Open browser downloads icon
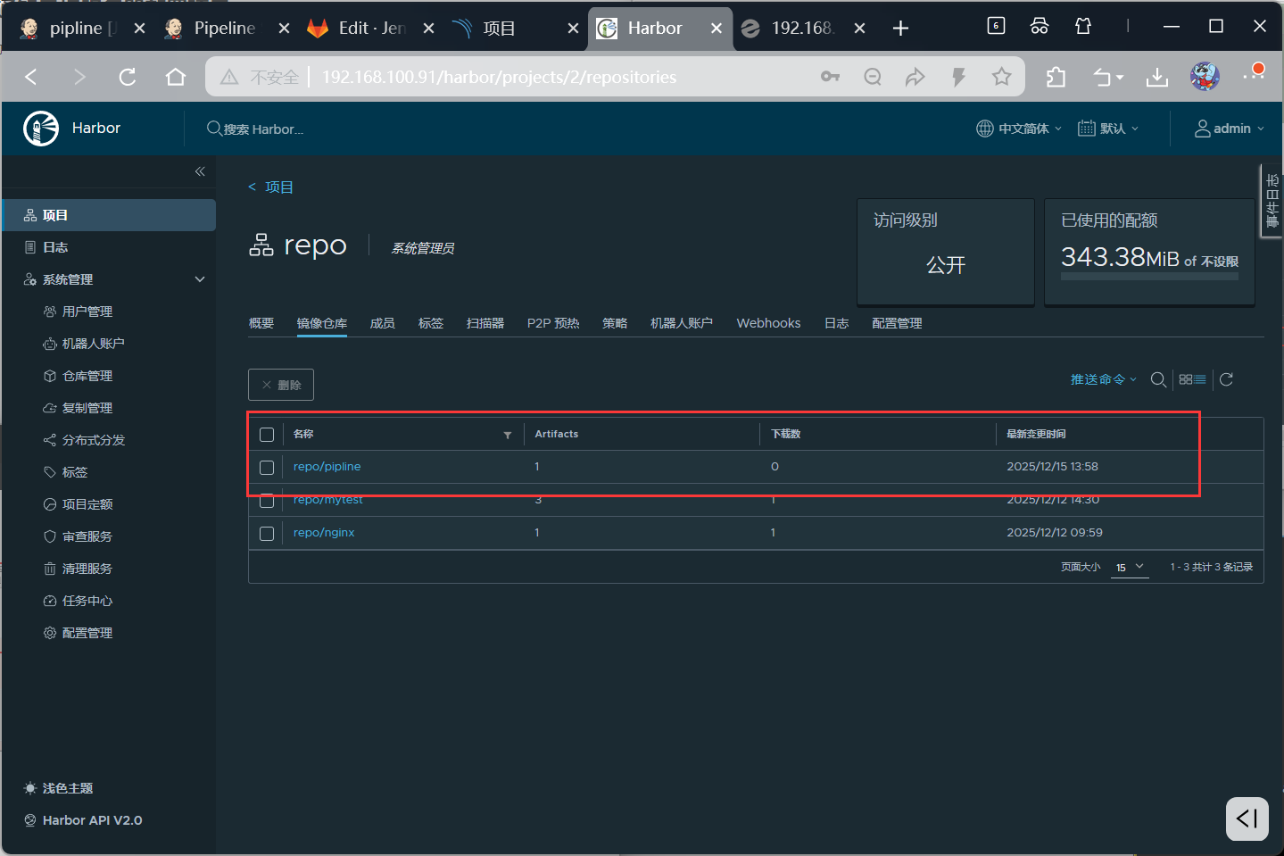The height and width of the screenshot is (856, 1284). (x=1157, y=77)
